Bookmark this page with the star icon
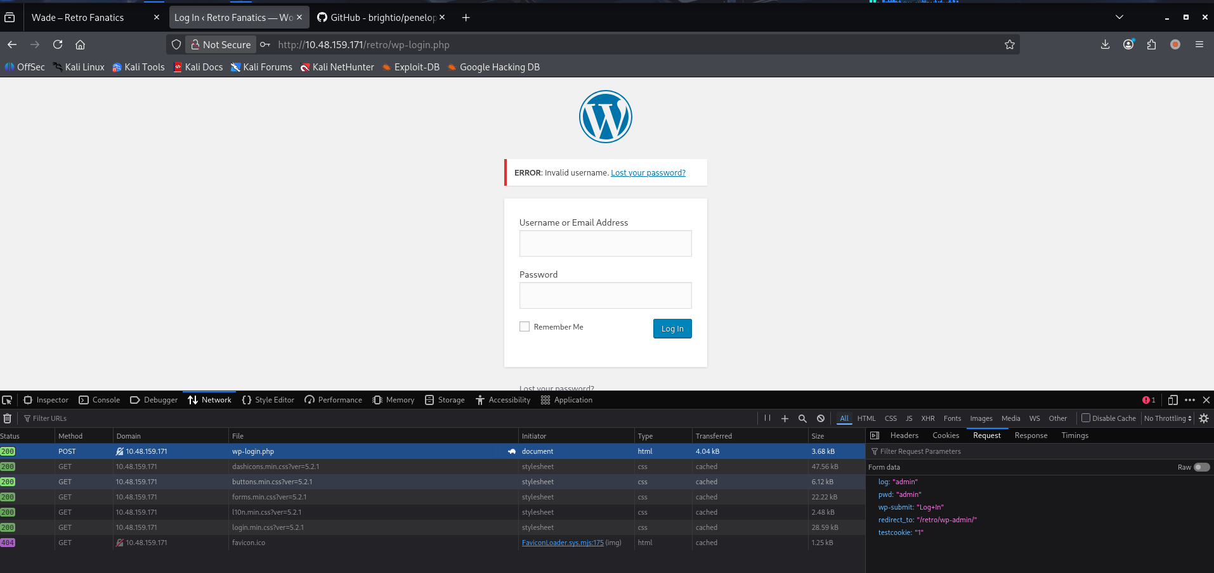The height and width of the screenshot is (573, 1214). [x=1010, y=44]
